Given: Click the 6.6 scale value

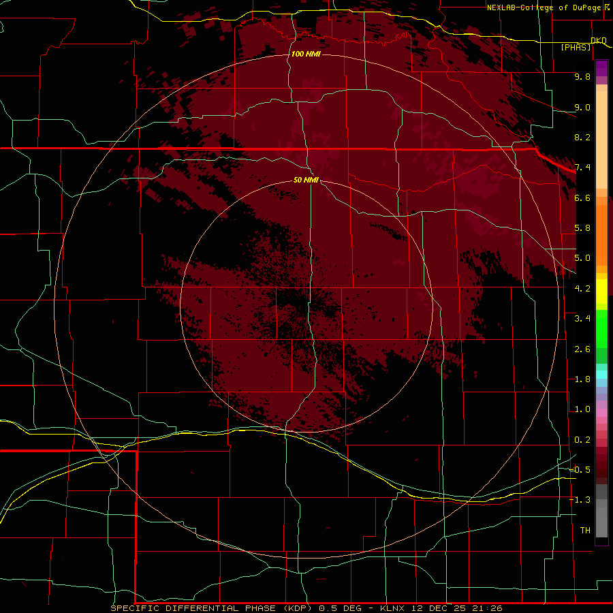Looking at the screenshot, I should pyautogui.click(x=582, y=198).
